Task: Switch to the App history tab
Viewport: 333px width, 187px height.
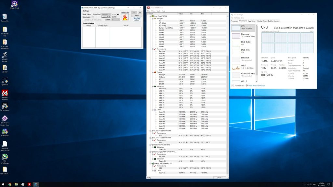Action: coord(252,21)
